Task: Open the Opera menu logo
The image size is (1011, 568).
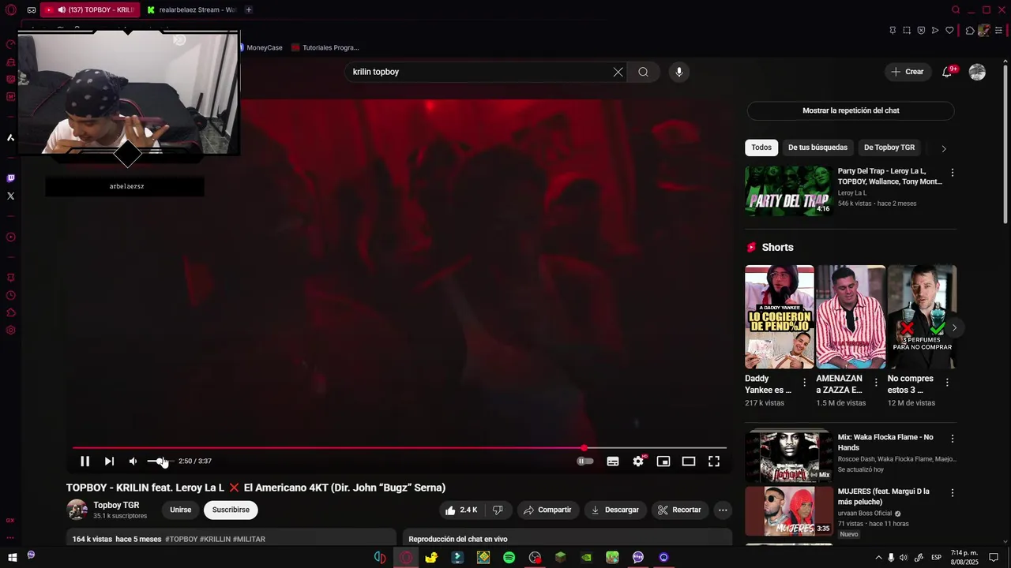Action: [x=10, y=9]
